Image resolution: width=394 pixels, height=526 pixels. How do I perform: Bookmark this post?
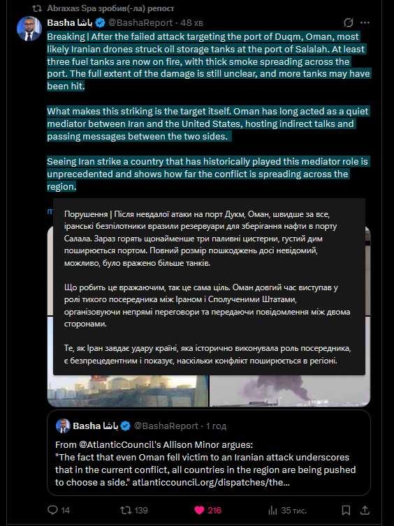click(x=346, y=510)
